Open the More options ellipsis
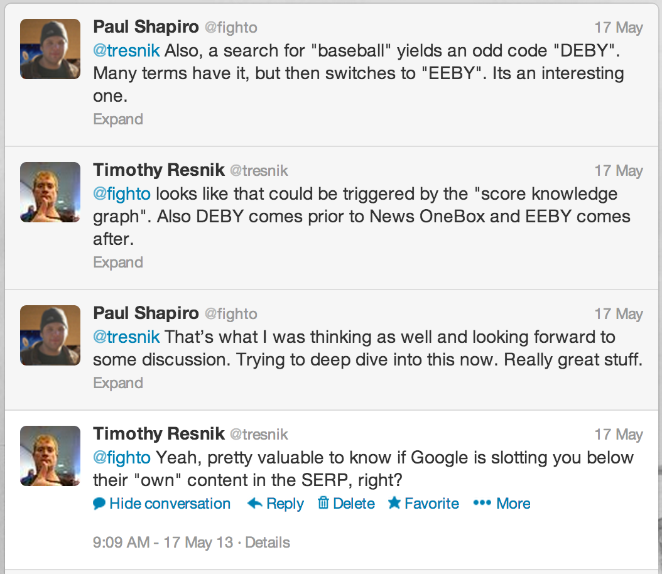The image size is (662, 574). click(481, 504)
